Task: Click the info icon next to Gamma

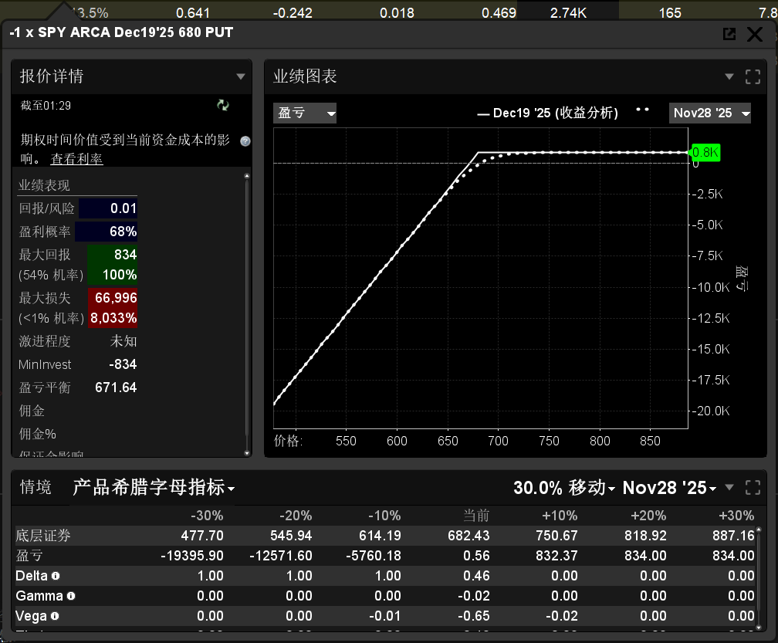Action: coord(71,596)
